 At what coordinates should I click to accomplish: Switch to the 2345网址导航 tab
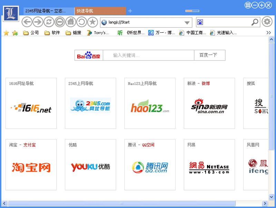[x=49, y=11]
